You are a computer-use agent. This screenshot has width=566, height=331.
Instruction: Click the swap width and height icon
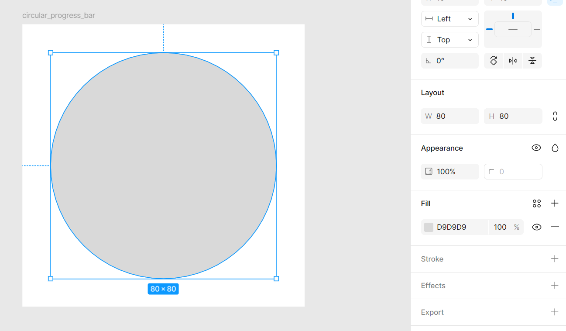[554, 116]
